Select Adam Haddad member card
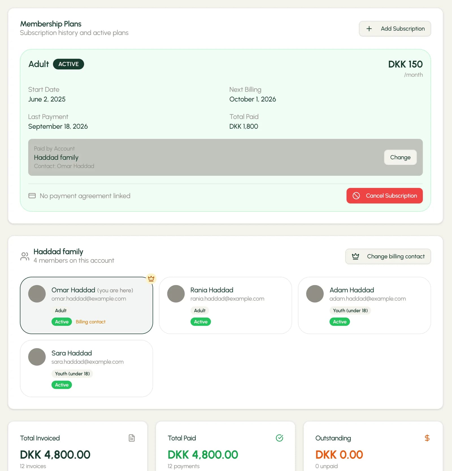This screenshot has width=452, height=471. [x=364, y=305]
